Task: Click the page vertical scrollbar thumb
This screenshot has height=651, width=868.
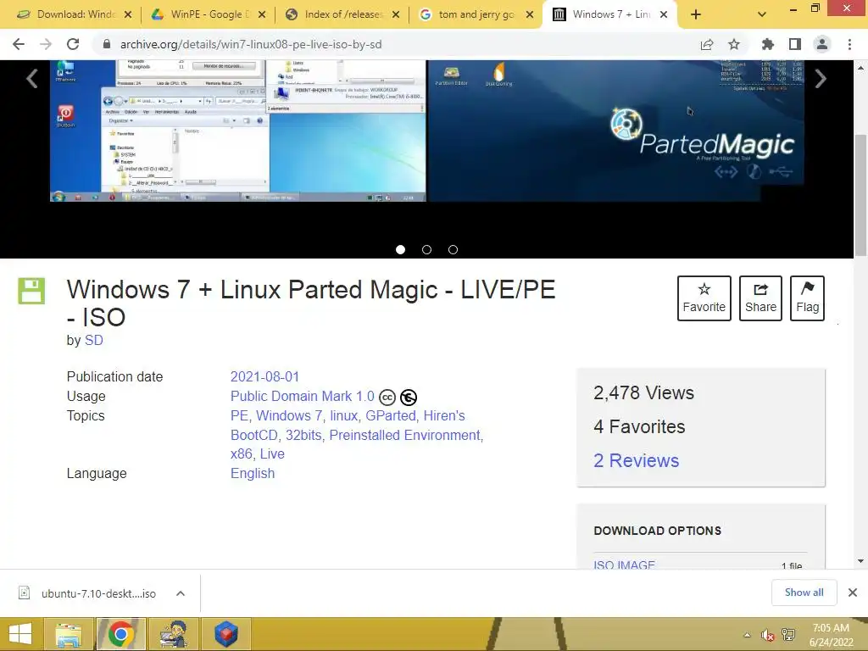Action: tap(860, 195)
